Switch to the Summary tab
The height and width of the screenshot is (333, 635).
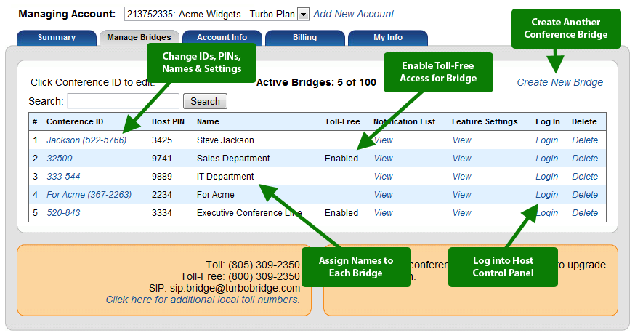click(56, 37)
